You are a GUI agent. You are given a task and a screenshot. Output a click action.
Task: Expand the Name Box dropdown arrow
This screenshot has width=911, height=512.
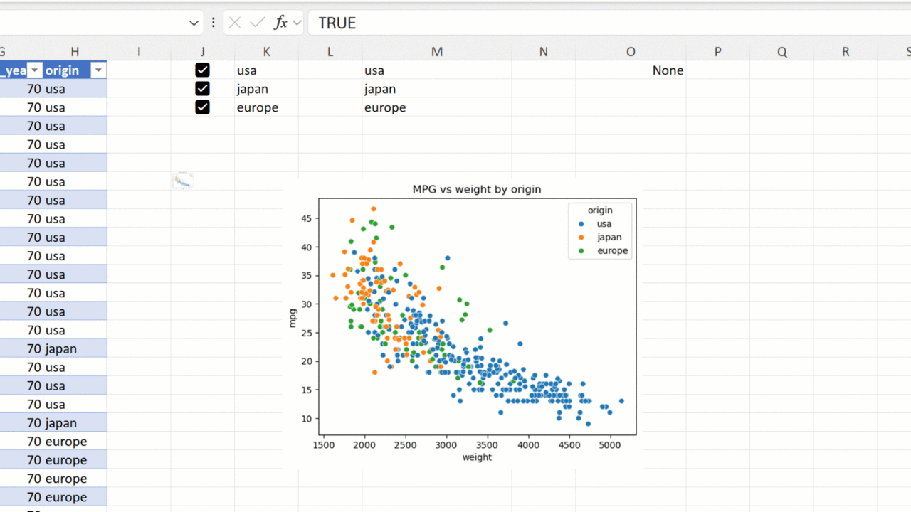pyautogui.click(x=194, y=23)
